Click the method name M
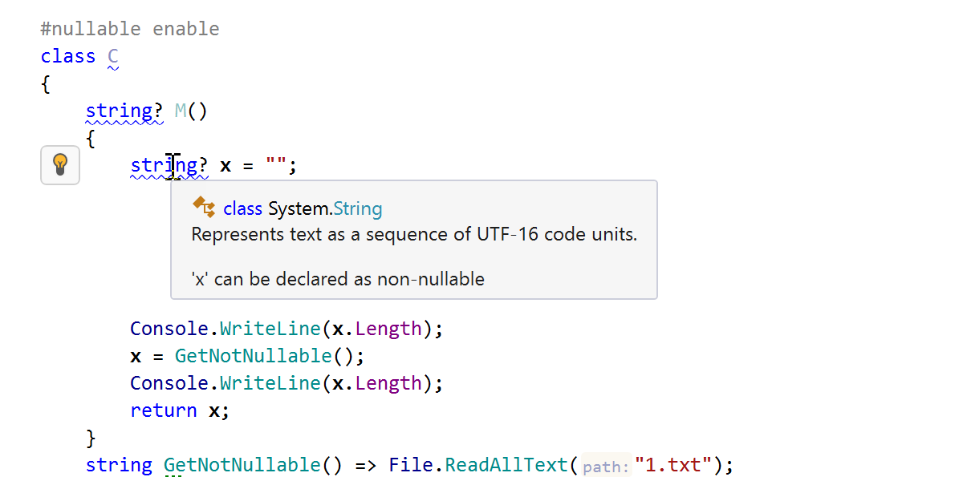This screenshot has width=963, height=481. pyautogui.click(x=181, y=111)
